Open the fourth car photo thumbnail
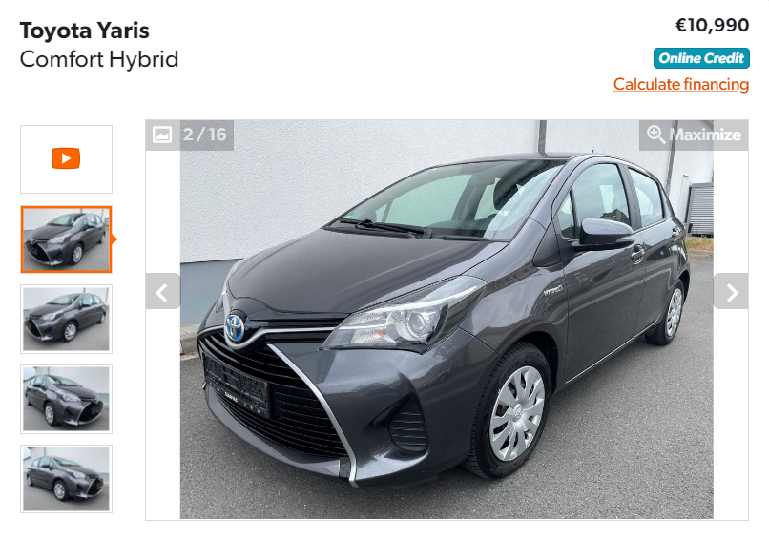 pos(66,479)
